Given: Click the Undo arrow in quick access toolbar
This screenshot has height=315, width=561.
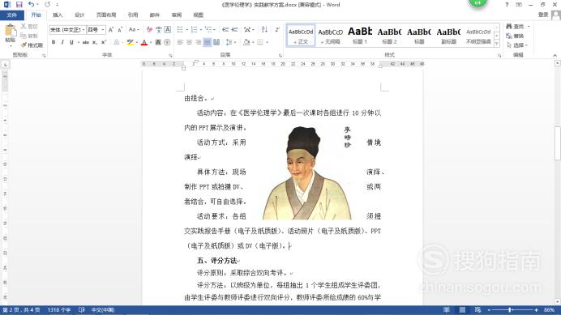Looking at the screenshot, I should click(x=31, y=5).
